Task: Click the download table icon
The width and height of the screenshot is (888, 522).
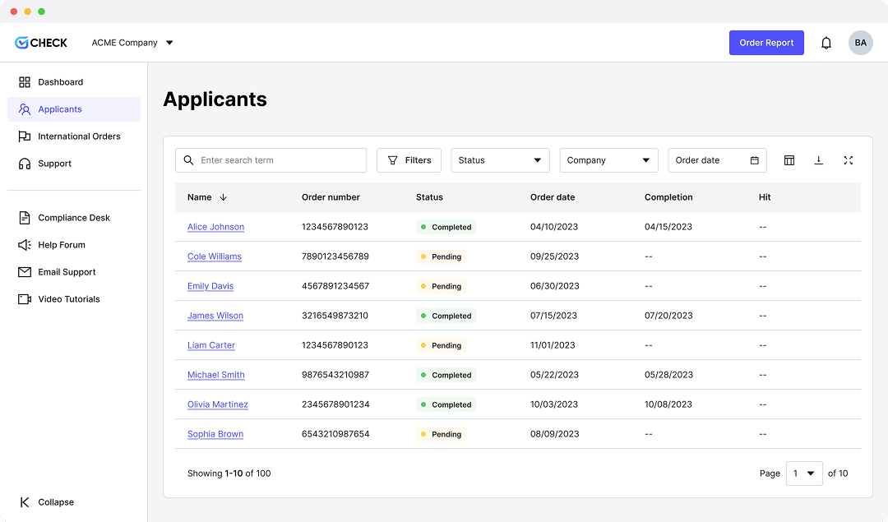Action: [x=818, y=160]
